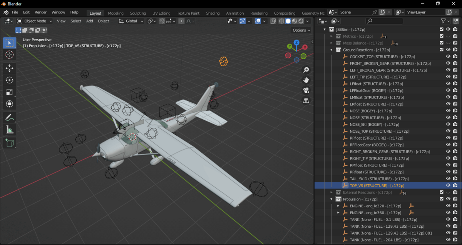The image size is (462, 245).
Task: Hide COCKPIT_TOP (STRUCTURE) with eye icon
Action: click(x=448, y=57)
